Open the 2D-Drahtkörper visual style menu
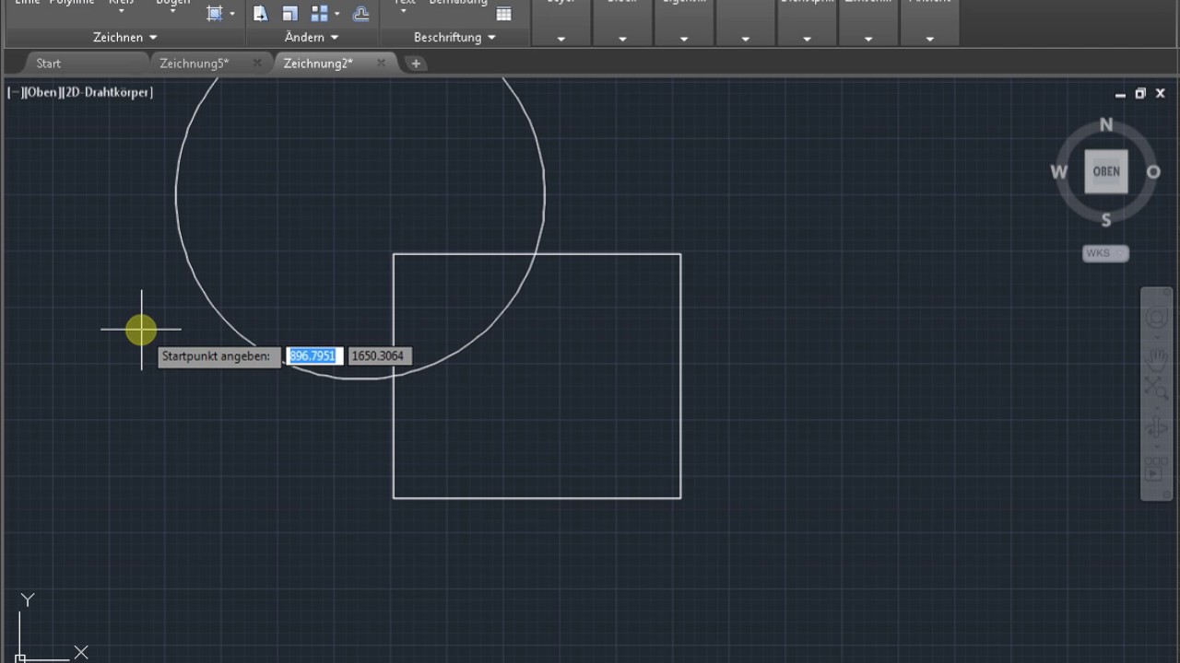Viewport: 1180px width, 663px height. [107, 92]
